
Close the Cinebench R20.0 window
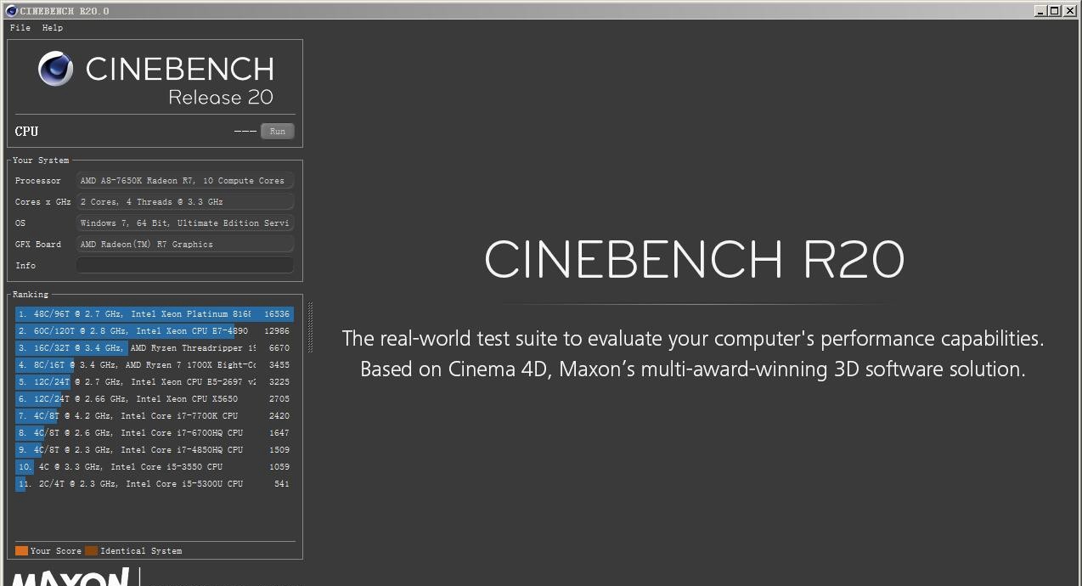pos(1069,11)
